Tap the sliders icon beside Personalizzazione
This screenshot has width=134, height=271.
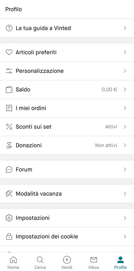pyautogui.click(x=9, y=71)
